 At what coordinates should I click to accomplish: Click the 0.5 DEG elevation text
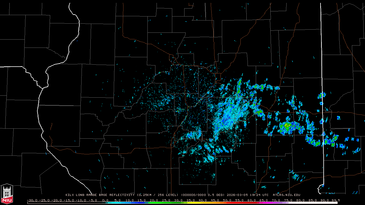pos(216,195)
